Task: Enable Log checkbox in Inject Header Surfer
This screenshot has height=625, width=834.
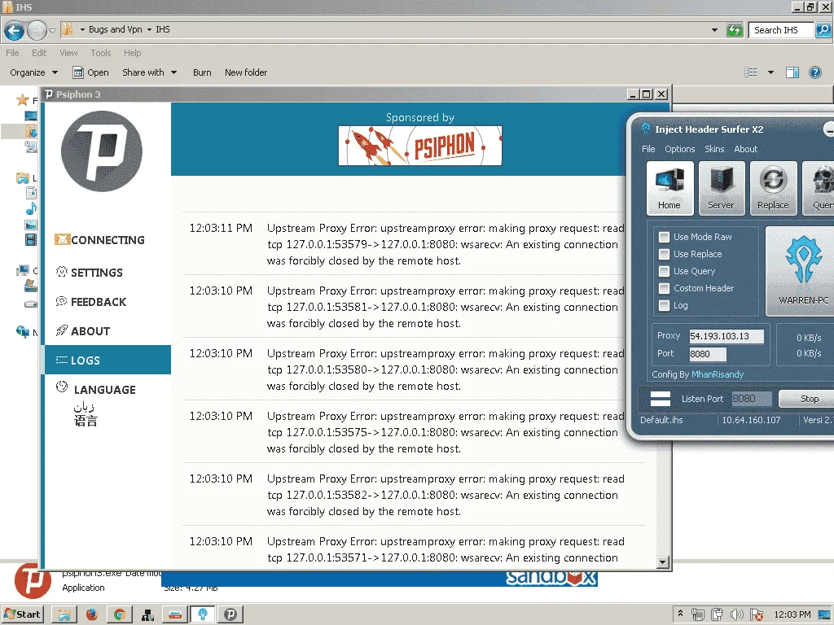Action: click(x=664, y=305)
